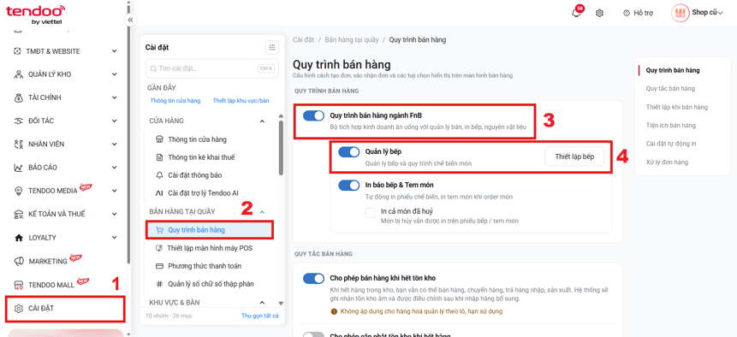Expand the TENDOO MEDIA menu chevron
This screenshot has height=337, width=737.
(114, 191)
